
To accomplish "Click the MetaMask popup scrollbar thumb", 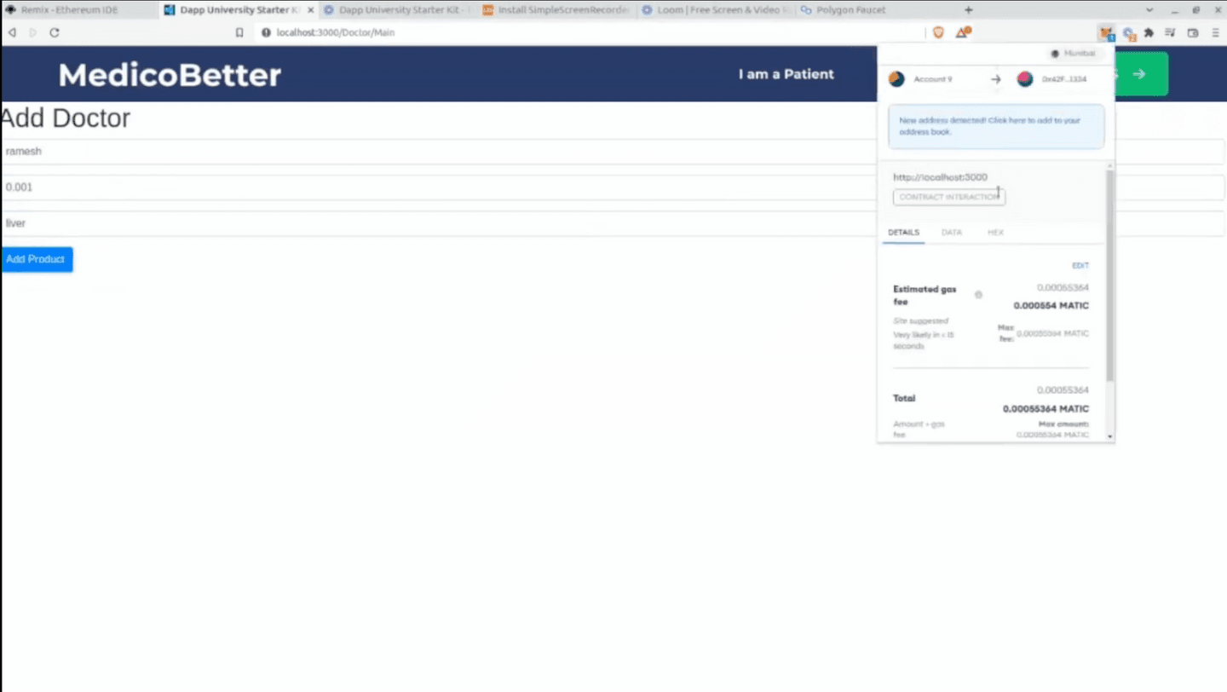I will tap(1109, 274).
